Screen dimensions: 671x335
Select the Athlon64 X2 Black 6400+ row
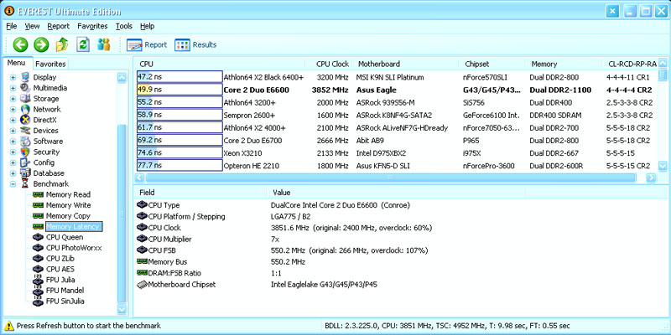coord(396,77)
